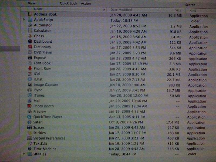
Task: Select the Safari compass icon
Action: coord(29,122)
